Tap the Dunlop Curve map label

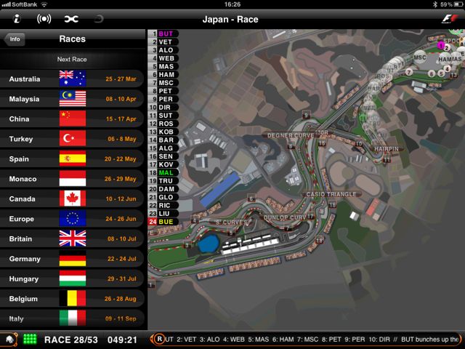[285, 218]
